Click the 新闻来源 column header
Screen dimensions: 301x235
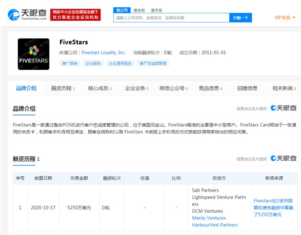point(274,178)
